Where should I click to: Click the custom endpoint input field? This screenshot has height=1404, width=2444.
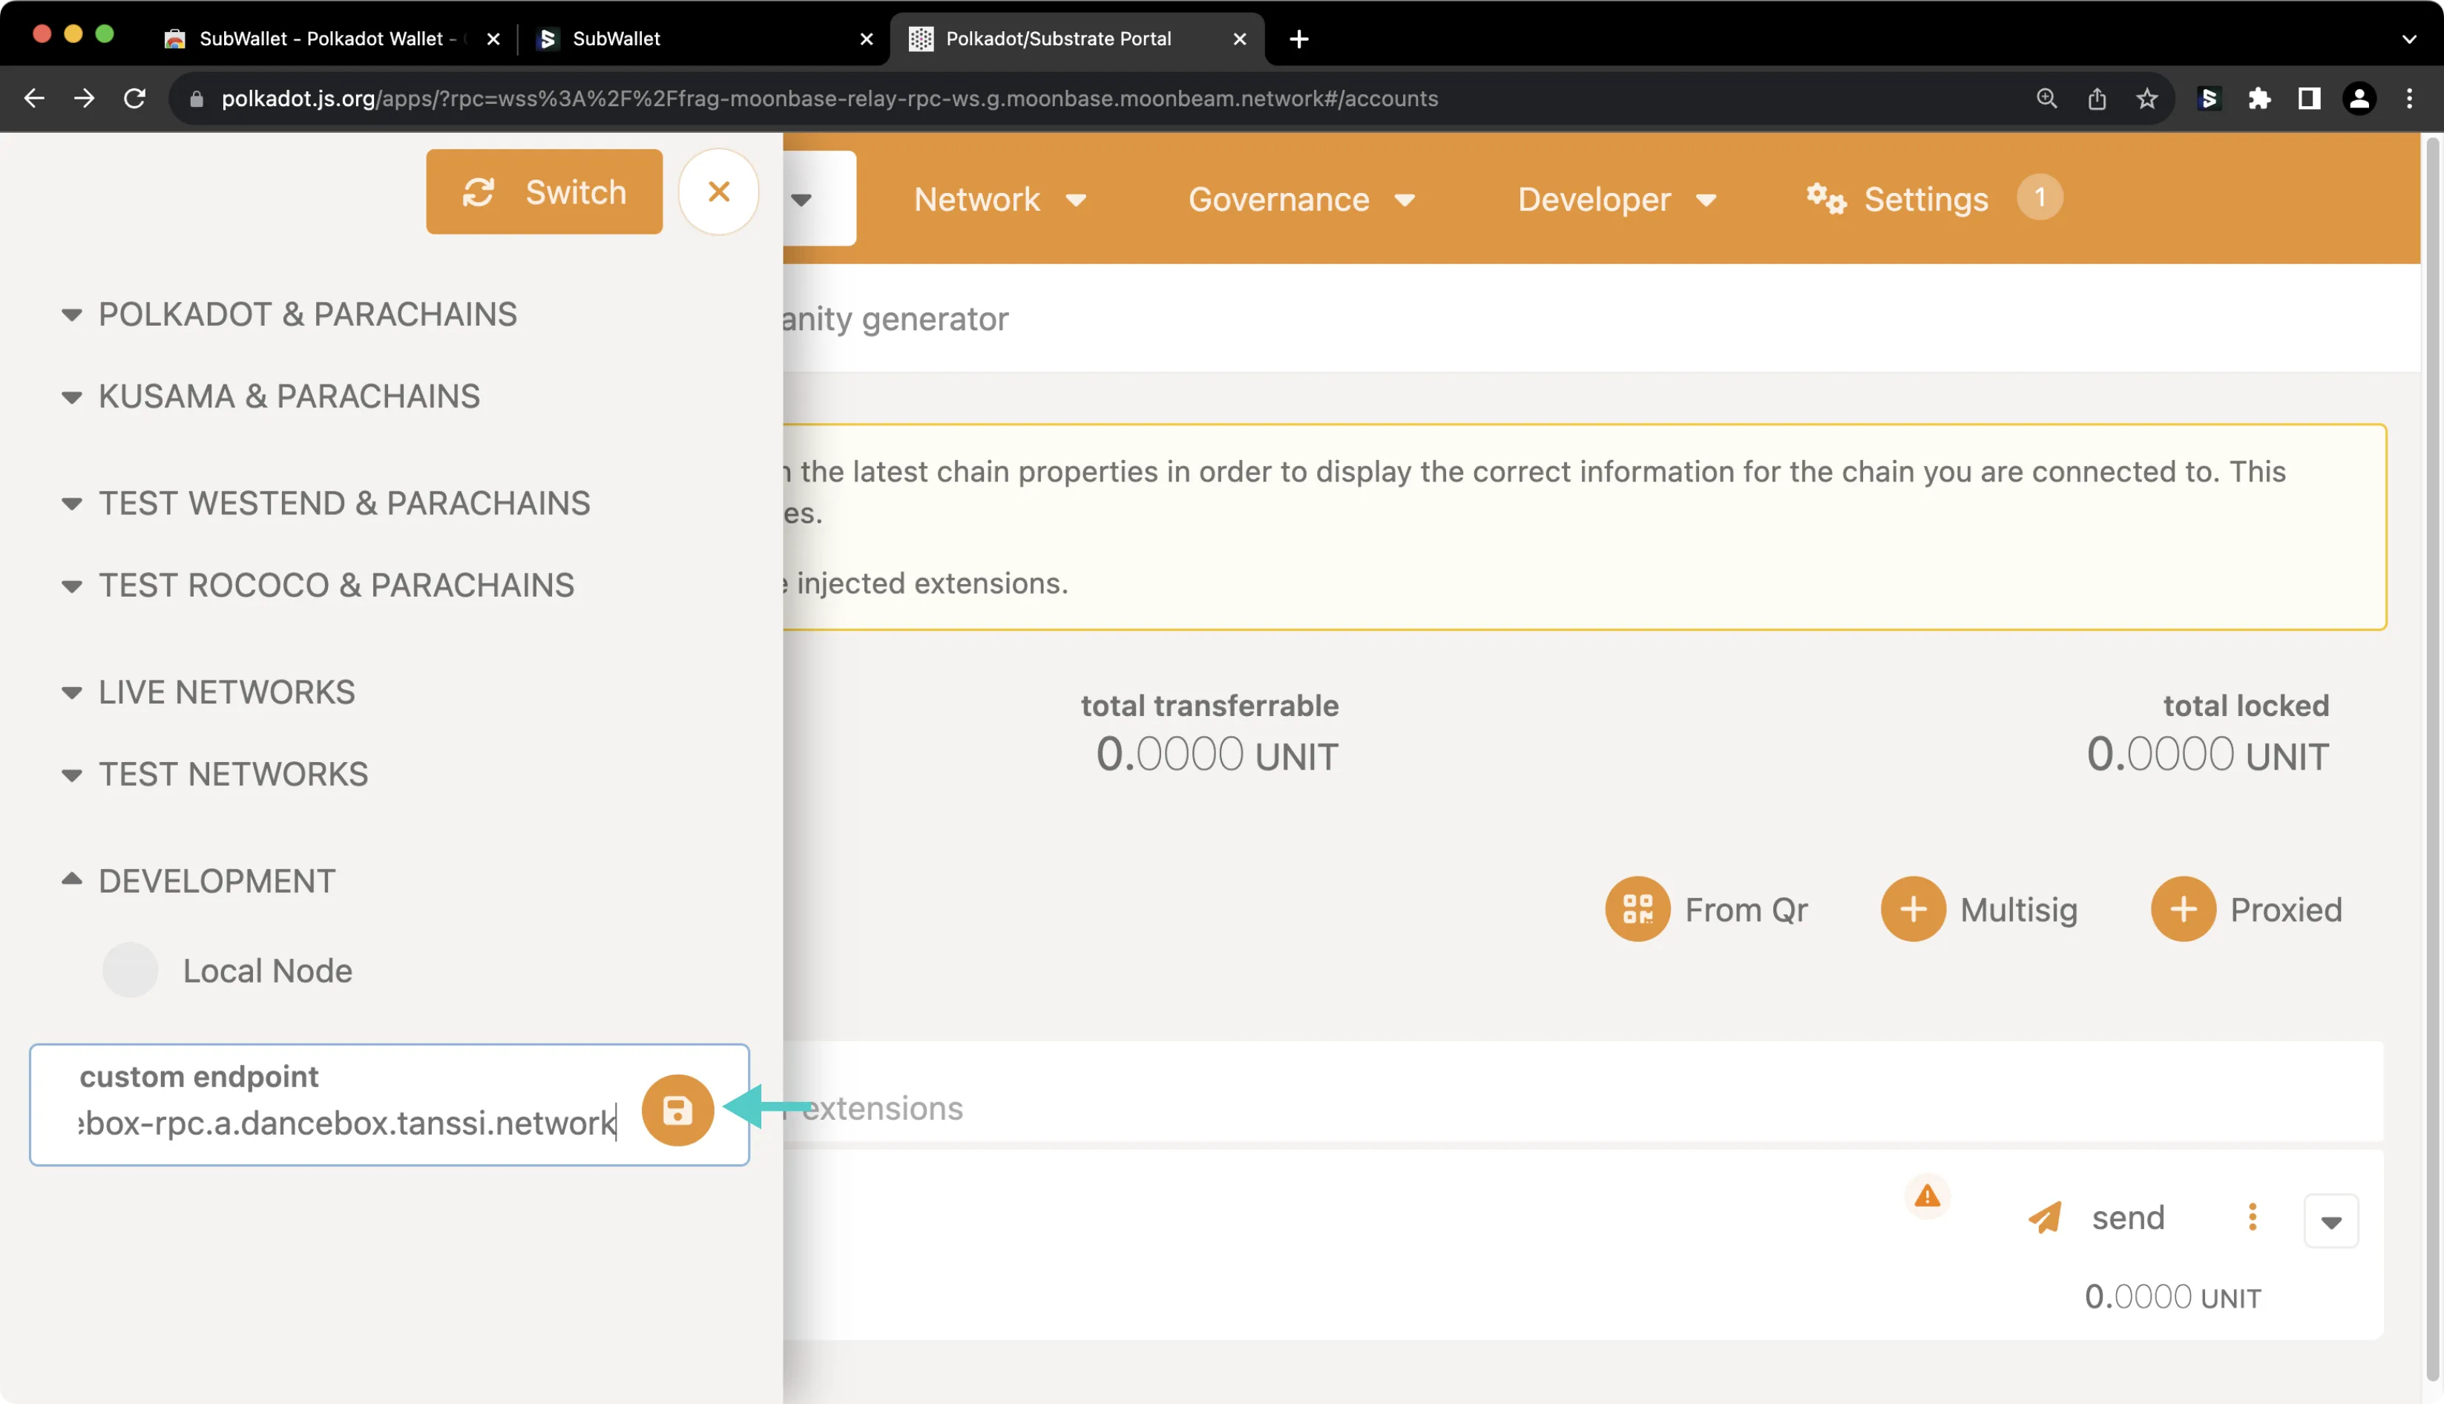coord(347,1123)
